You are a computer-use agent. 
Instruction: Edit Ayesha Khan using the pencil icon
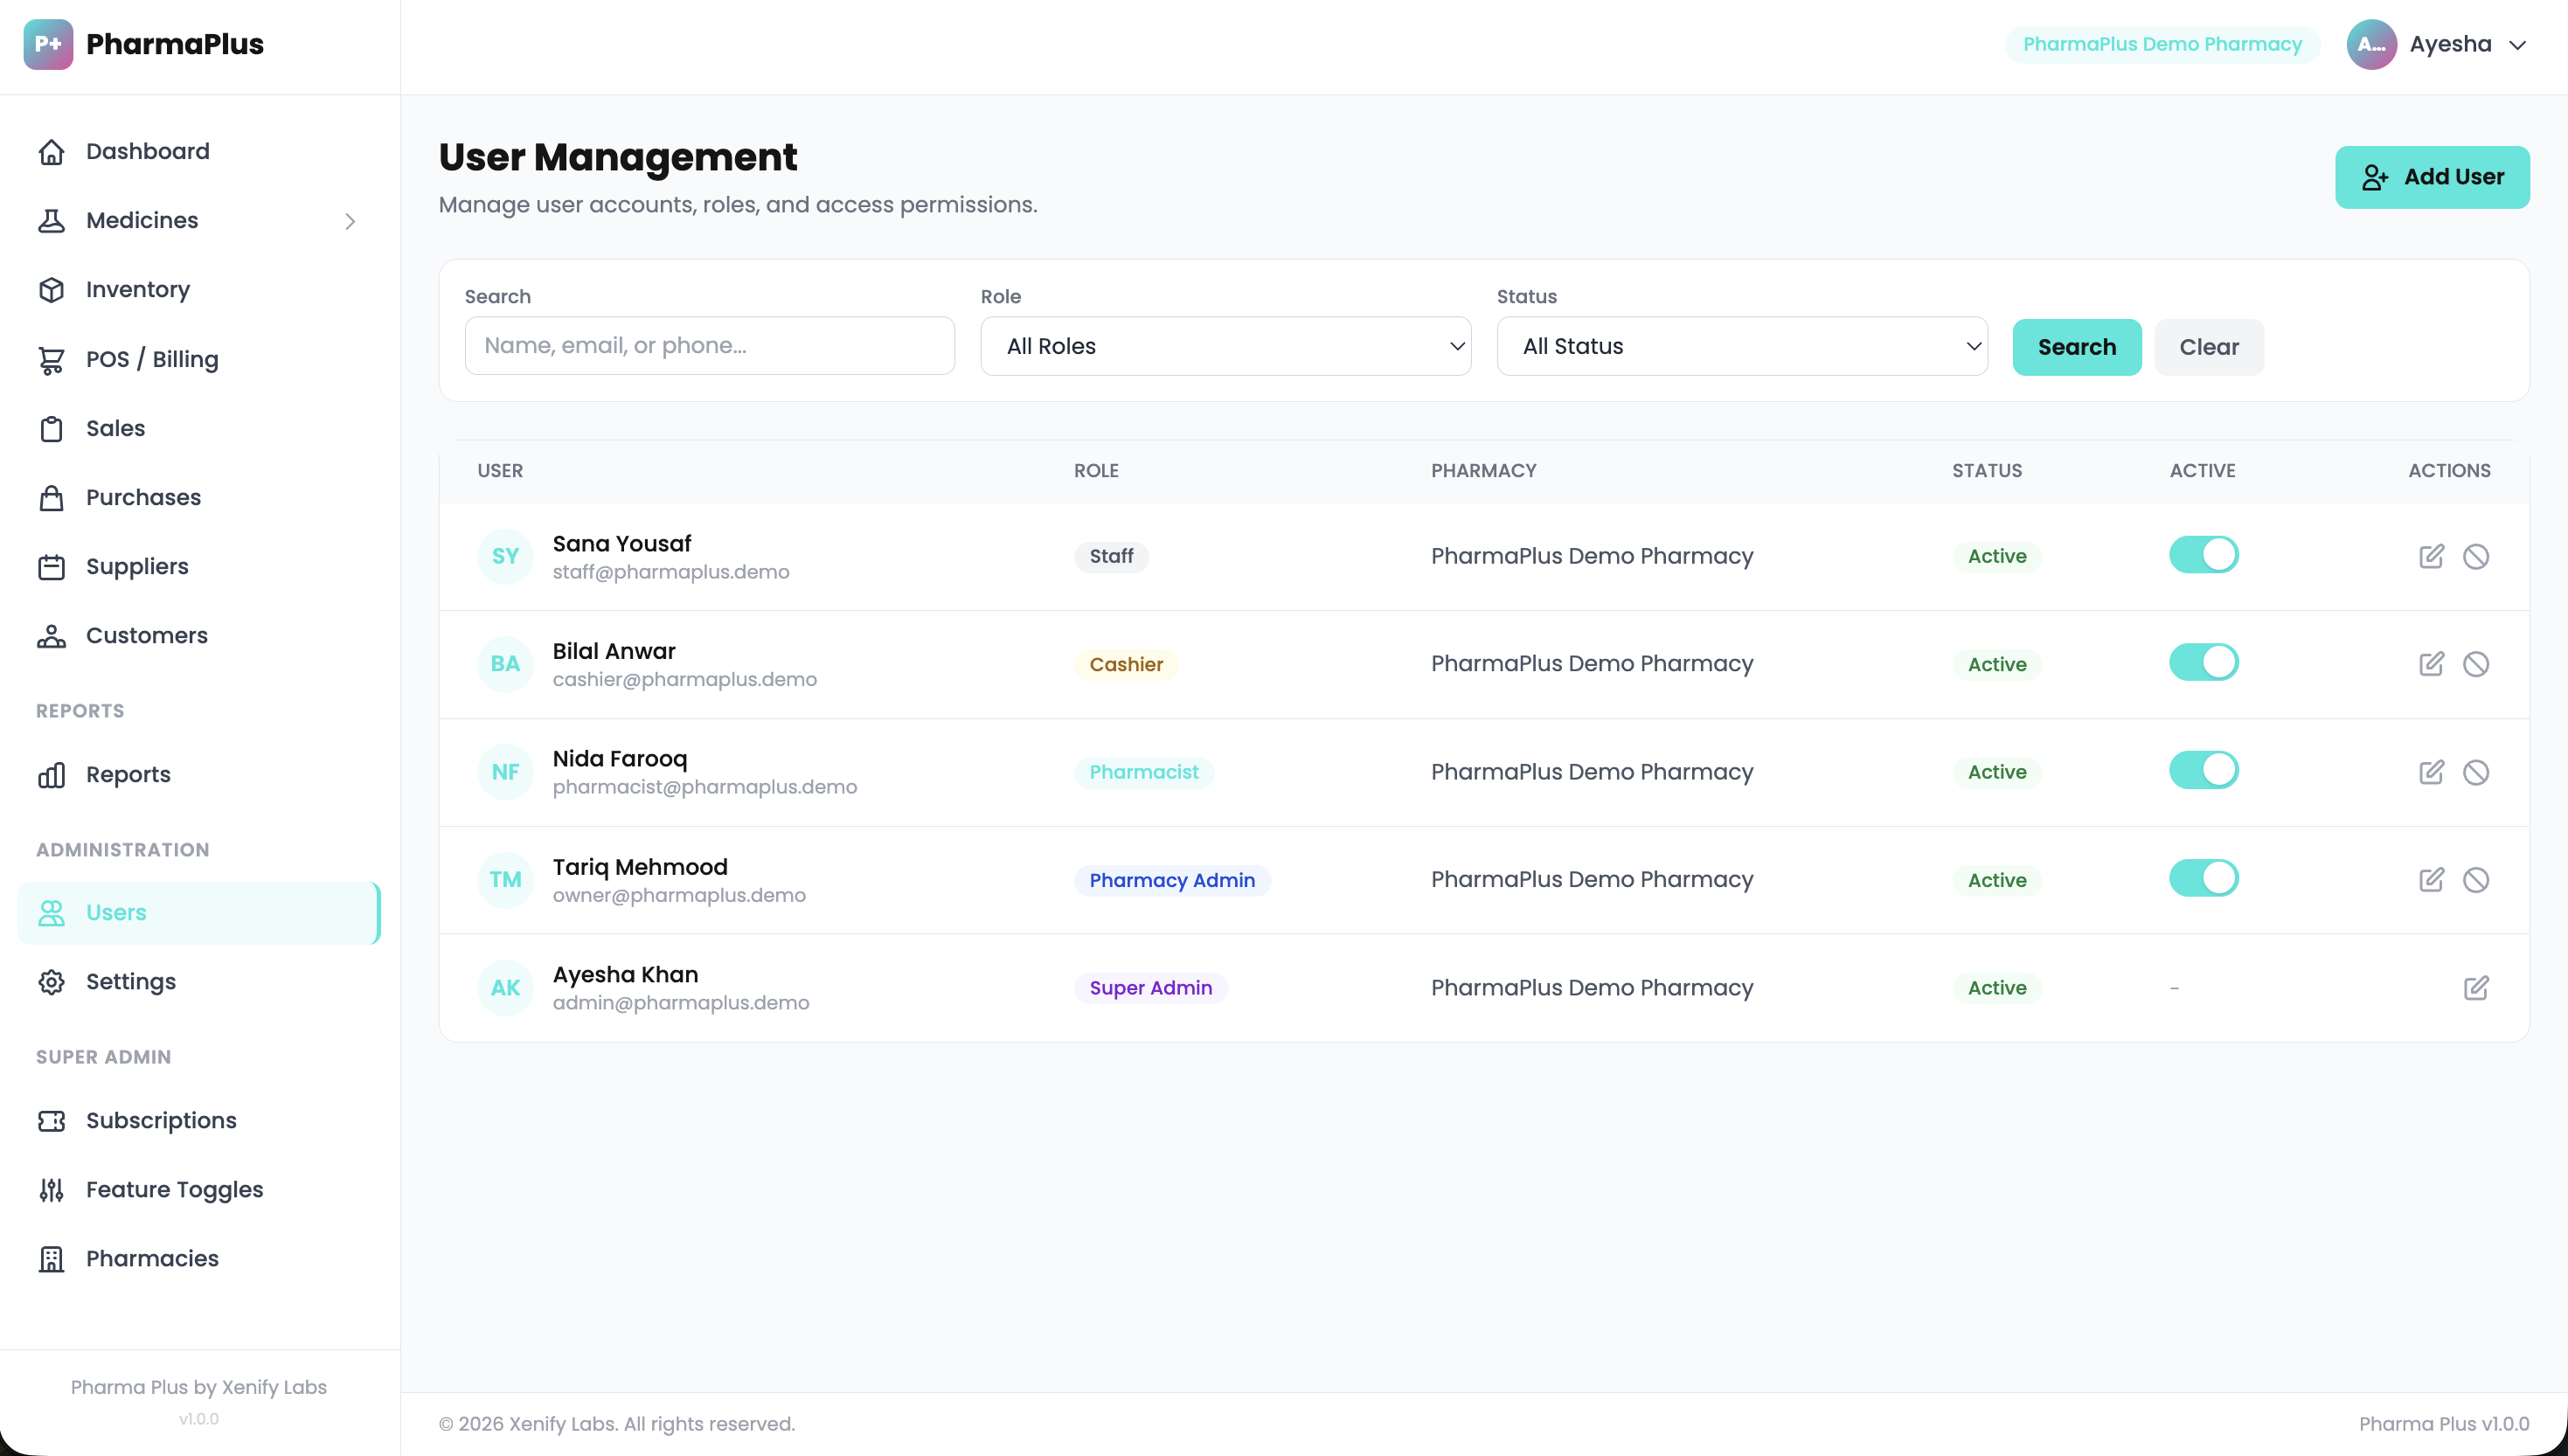[2476, 988]
